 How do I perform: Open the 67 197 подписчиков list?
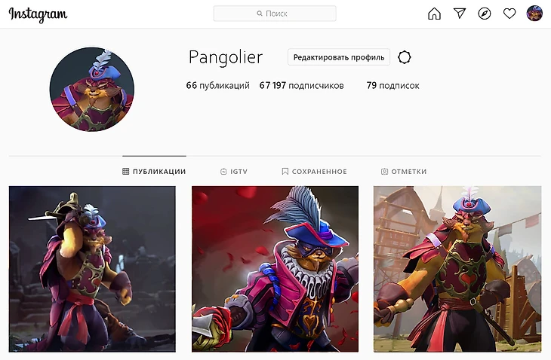pos(301,86)
